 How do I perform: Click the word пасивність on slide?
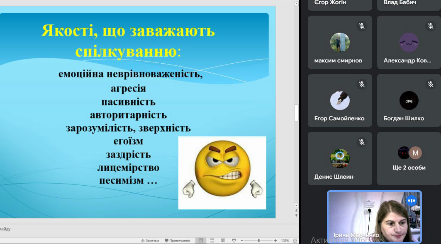click(128, 102)
